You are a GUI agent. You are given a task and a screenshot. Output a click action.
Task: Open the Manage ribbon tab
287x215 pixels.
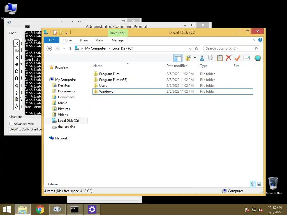pos(118,40)
